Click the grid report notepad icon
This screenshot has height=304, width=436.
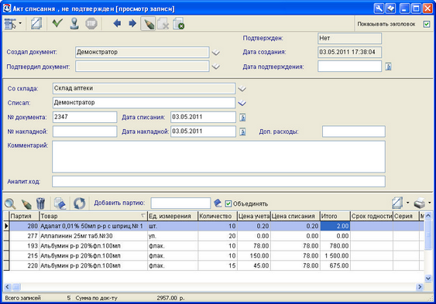coord(397,203)
